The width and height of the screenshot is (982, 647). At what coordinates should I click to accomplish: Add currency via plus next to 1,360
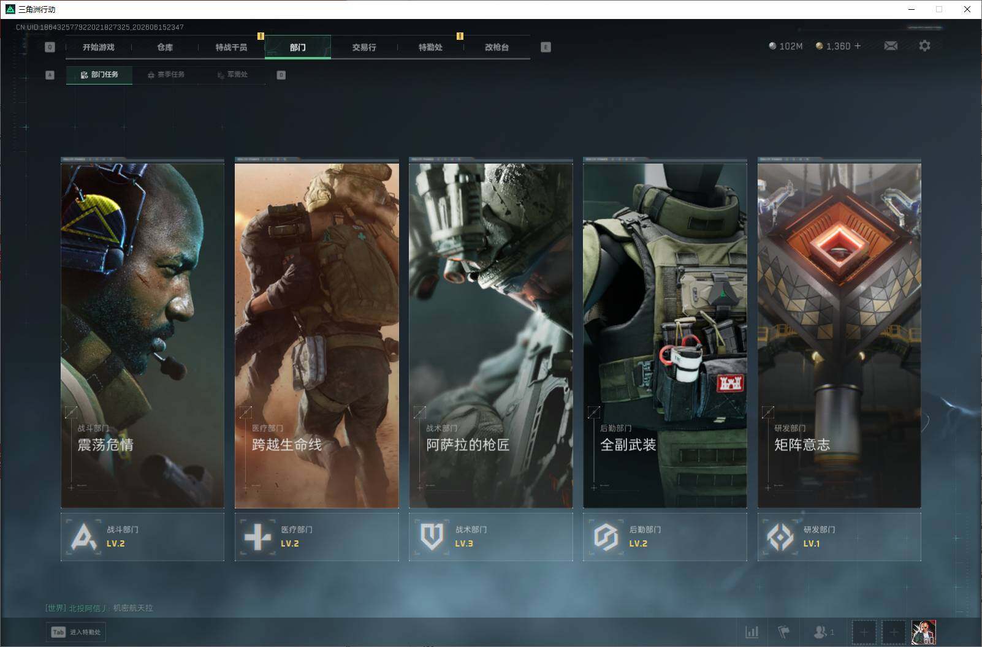pos(858,46)
